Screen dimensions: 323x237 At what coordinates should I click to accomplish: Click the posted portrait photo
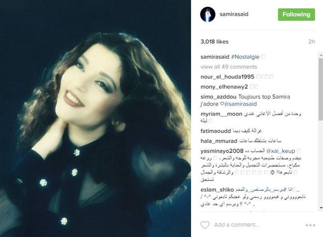pyautogui.click(x=96, y=118)
